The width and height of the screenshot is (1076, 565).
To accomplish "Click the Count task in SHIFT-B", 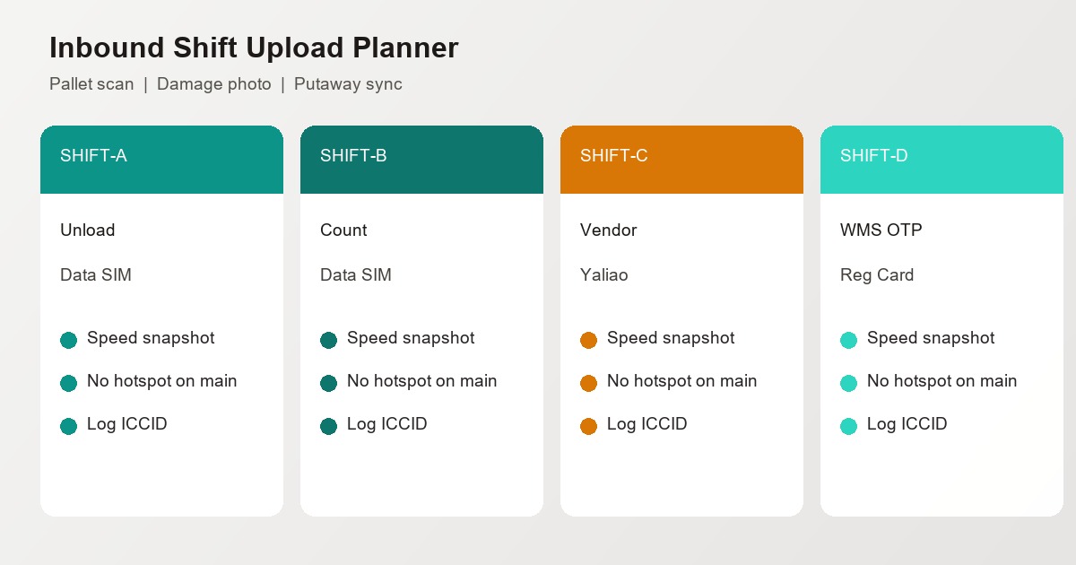I will [x=343, y=230].
